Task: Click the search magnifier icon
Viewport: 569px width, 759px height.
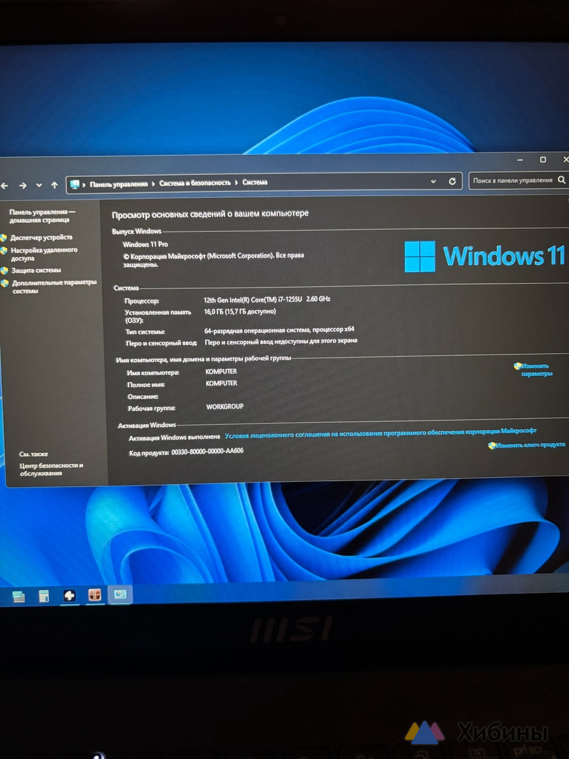Action: 561,180
